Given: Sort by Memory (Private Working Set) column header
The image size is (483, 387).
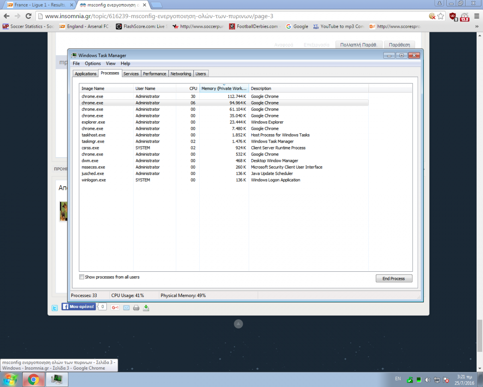Looking at the screenshot, I should point(224,88).
